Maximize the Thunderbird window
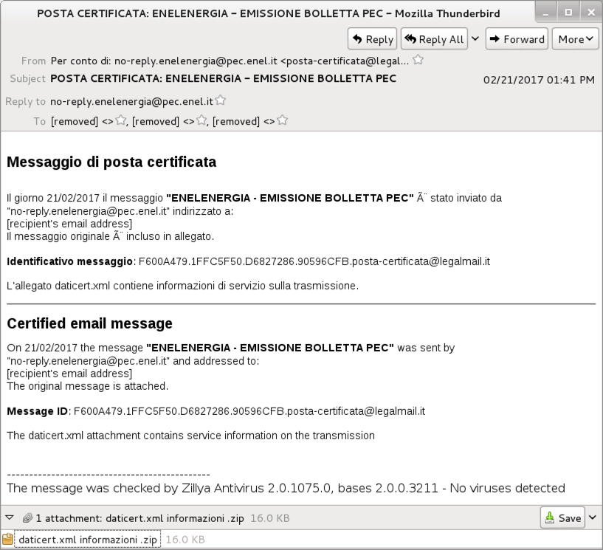The image size is (603, 550). (x=568, y=13)
